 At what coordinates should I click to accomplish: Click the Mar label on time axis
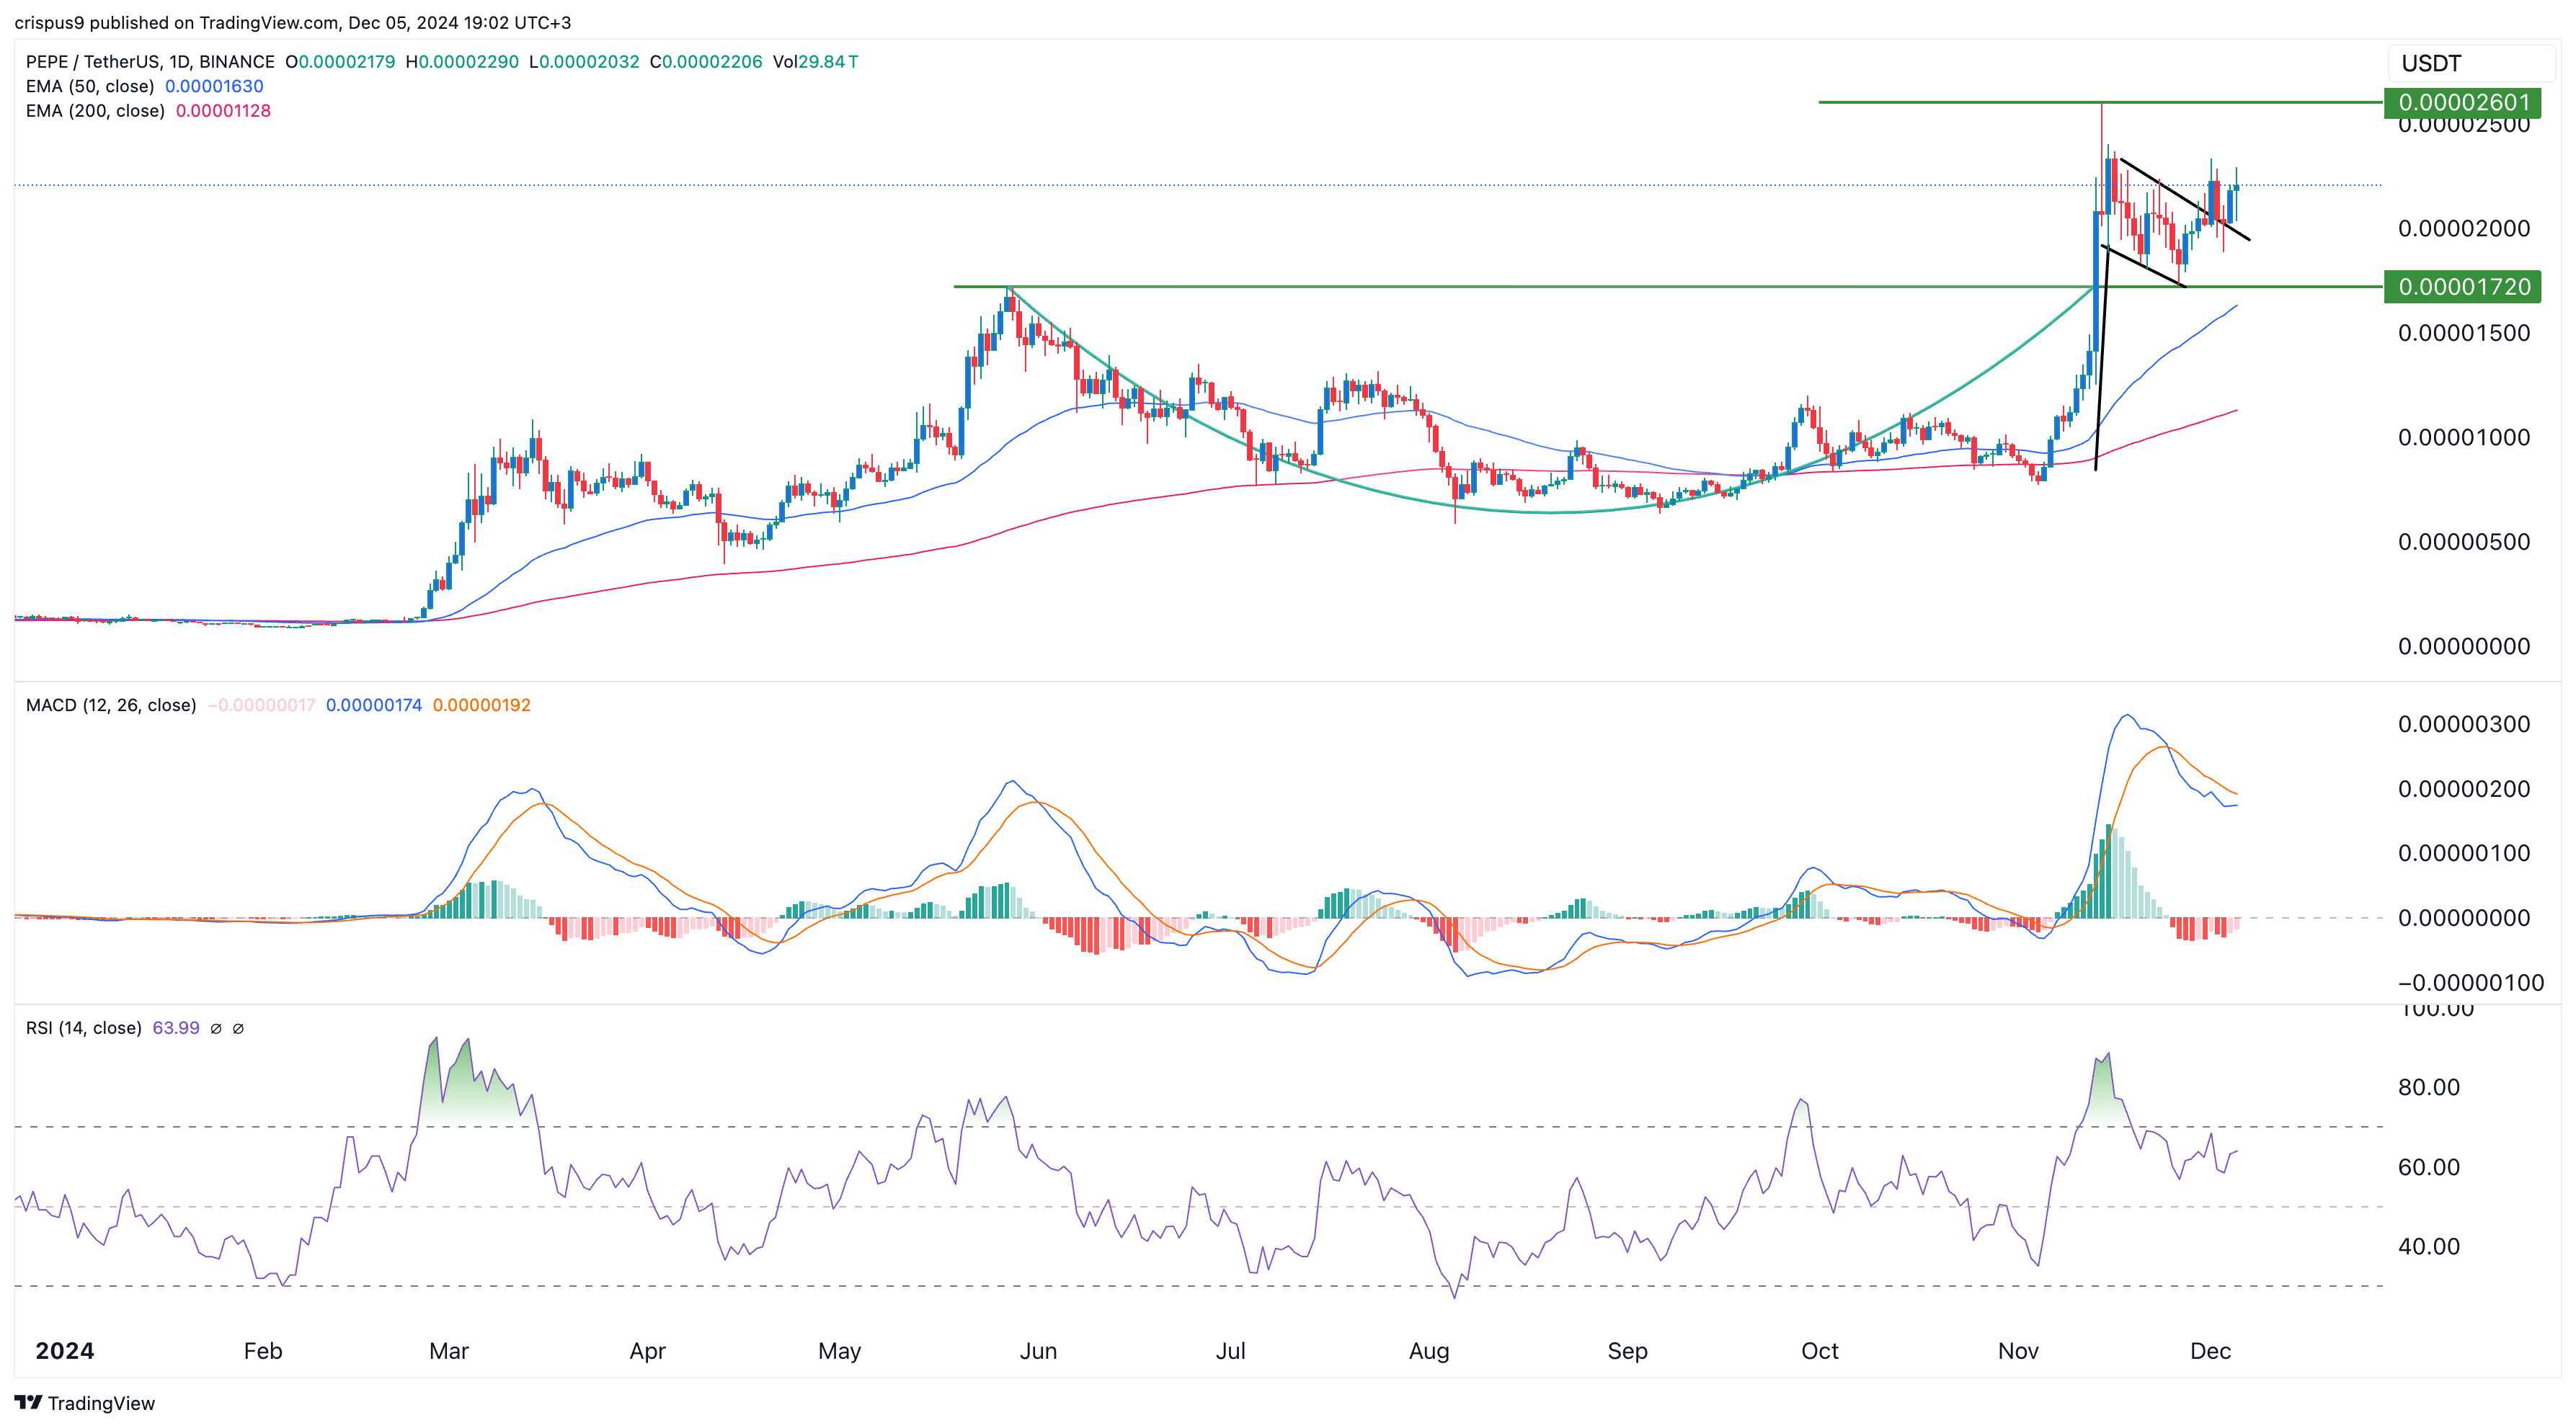tap(449, 1351)
